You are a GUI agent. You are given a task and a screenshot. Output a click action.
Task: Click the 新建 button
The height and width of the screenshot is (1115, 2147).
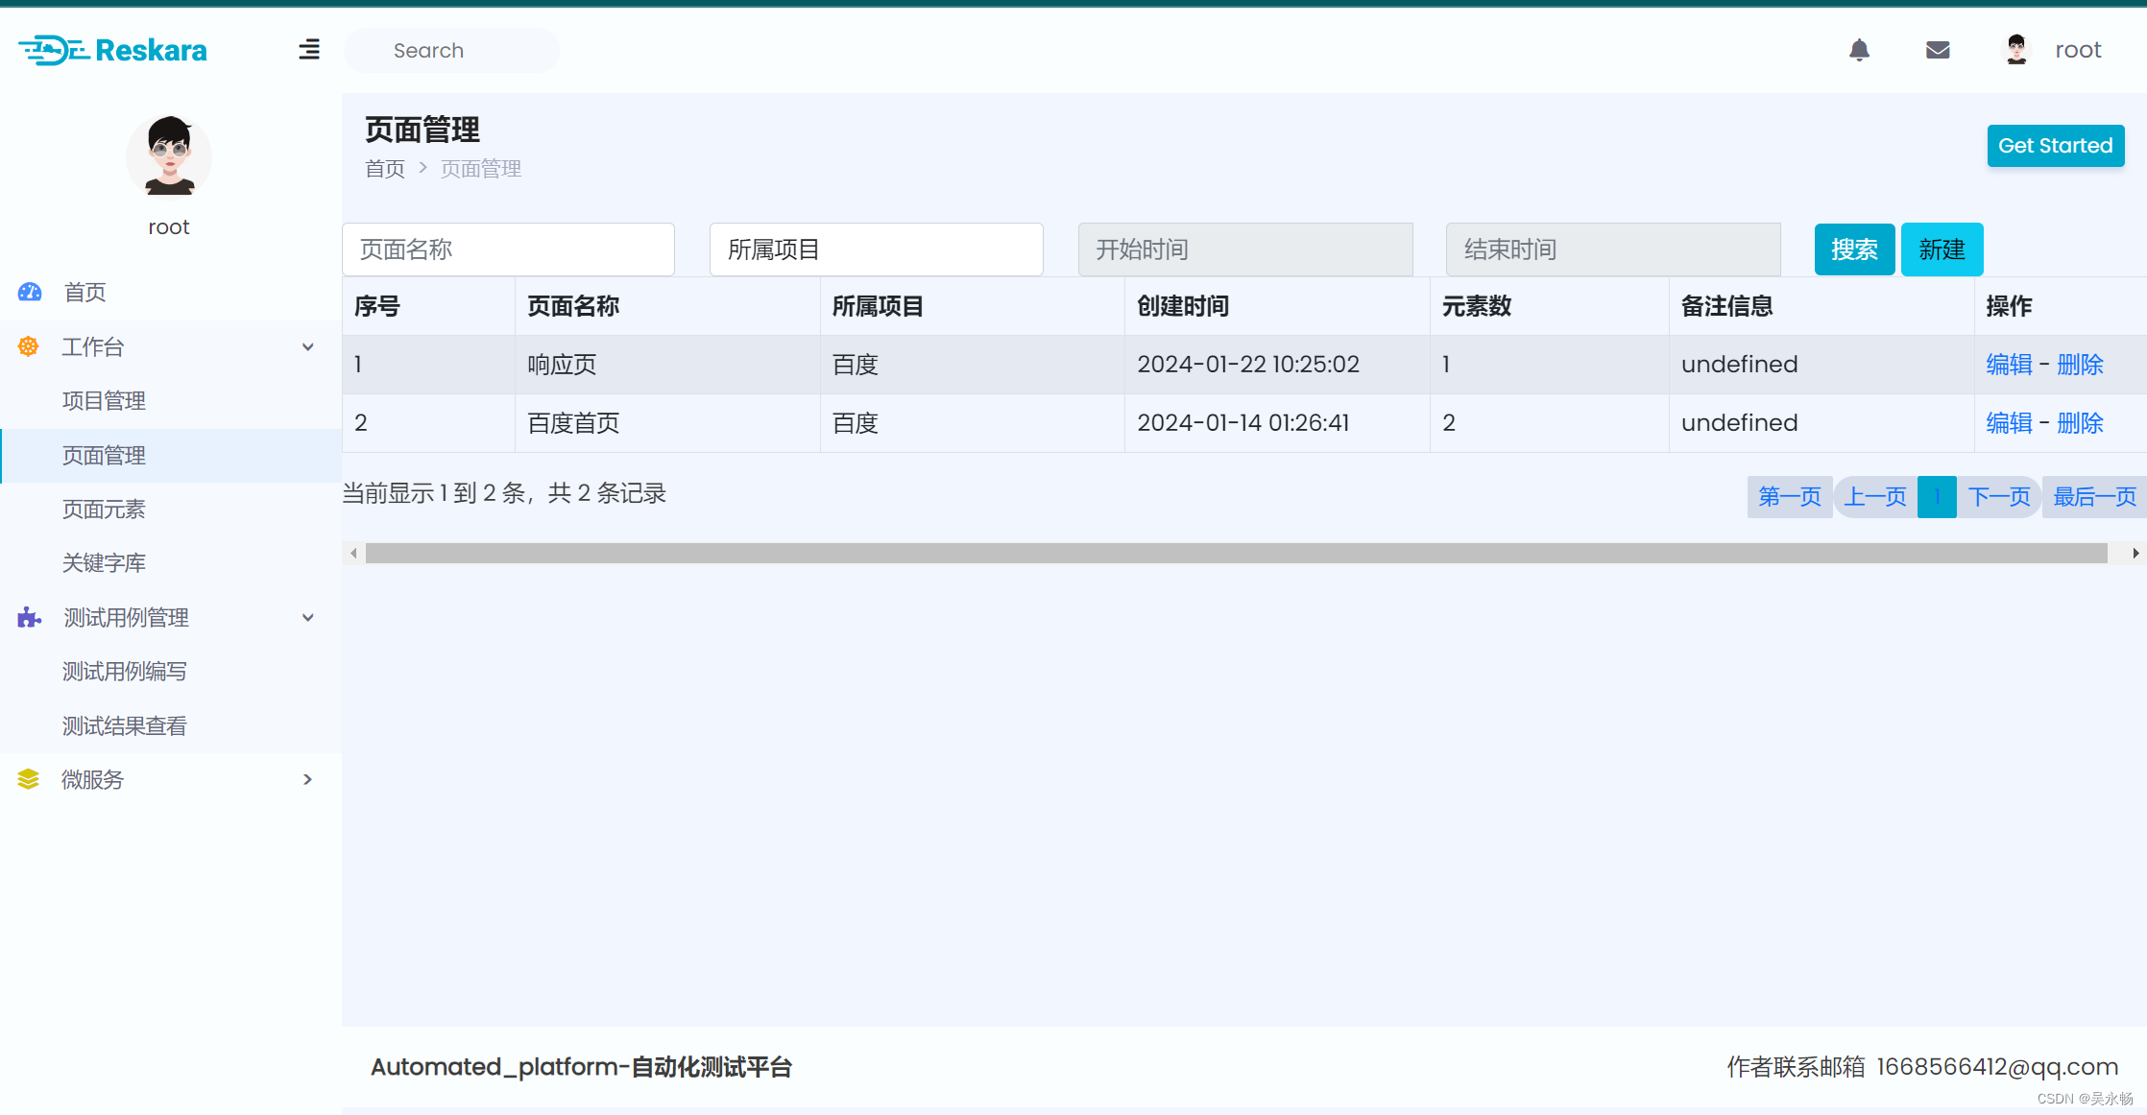tap(1942, 249)
